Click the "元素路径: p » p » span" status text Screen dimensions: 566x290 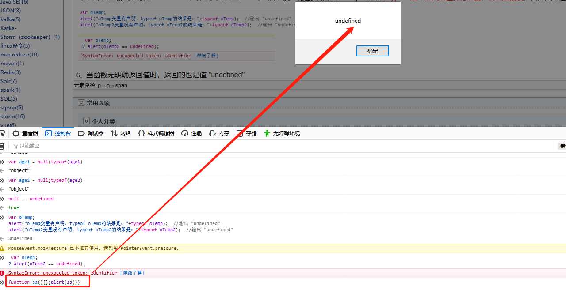[x=100, y=85]
